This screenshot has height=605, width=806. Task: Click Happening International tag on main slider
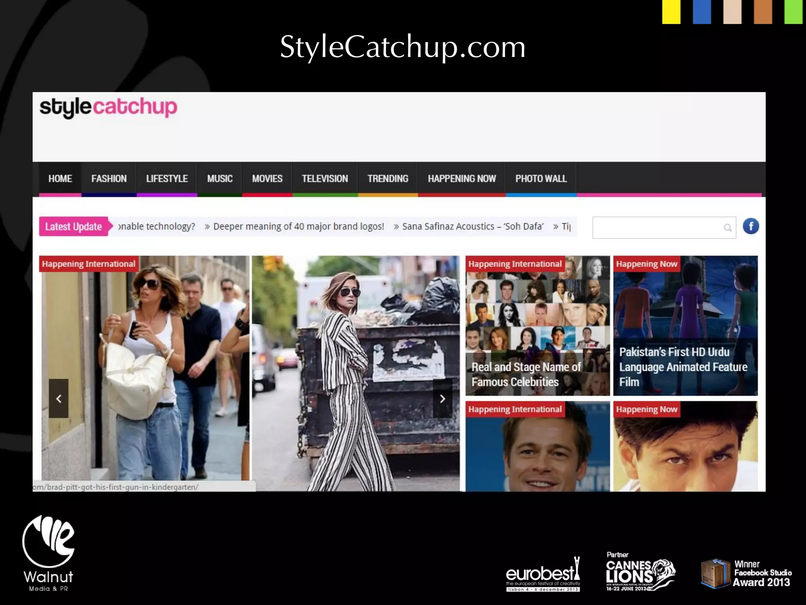[89, 264]
